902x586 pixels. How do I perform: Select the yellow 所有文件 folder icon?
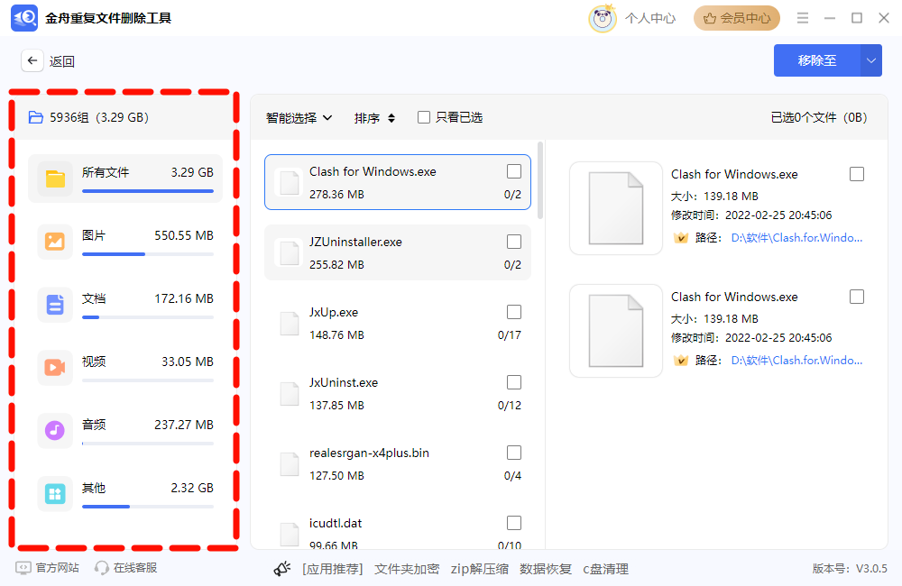55,179
